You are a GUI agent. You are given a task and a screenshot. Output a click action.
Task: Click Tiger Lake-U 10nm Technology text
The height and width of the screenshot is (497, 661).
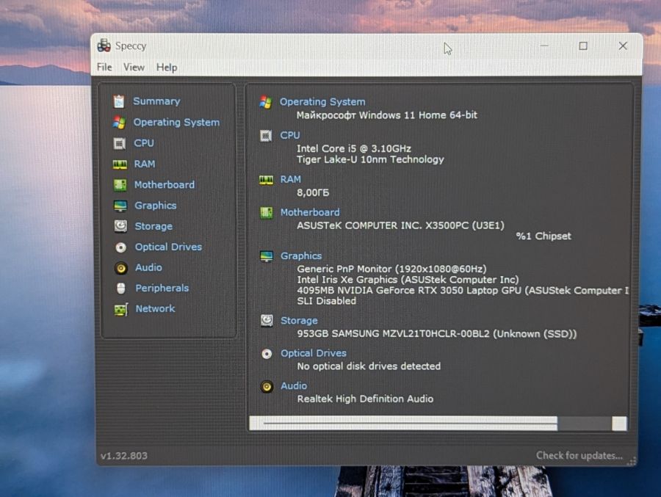point(370,159)
